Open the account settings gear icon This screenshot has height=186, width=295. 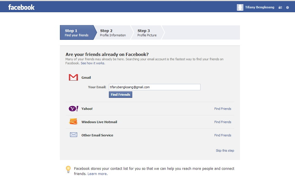[287, 7]
